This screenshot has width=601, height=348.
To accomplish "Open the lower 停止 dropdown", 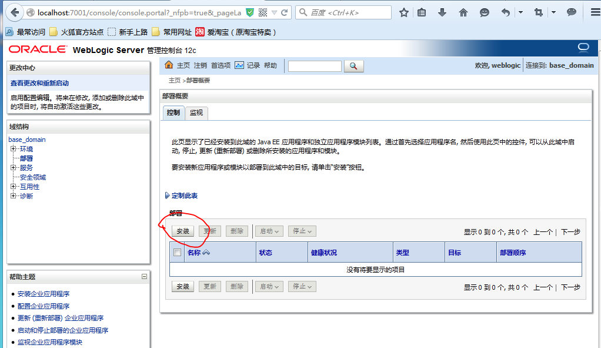I will 302,287.
